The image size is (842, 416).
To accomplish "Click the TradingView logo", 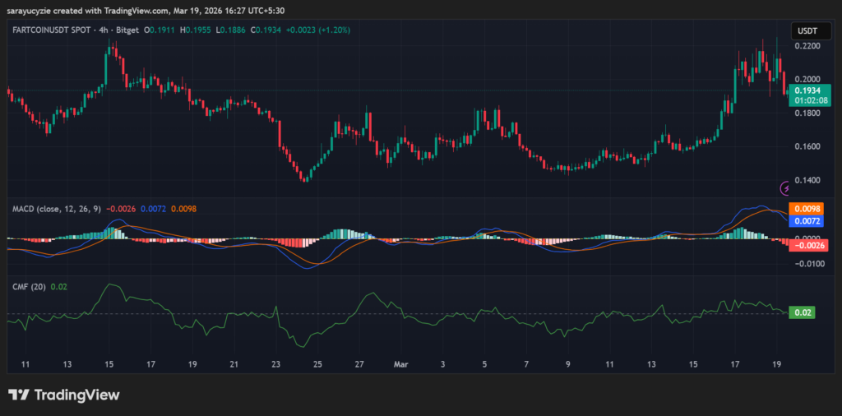I will 64,395.
